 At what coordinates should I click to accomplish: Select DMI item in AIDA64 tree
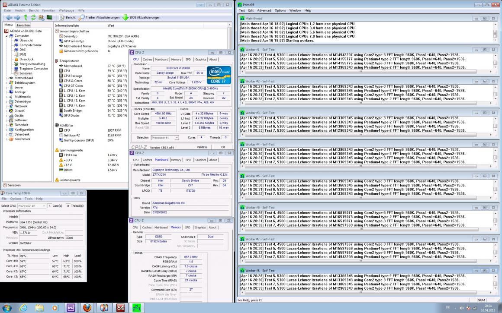23,50
